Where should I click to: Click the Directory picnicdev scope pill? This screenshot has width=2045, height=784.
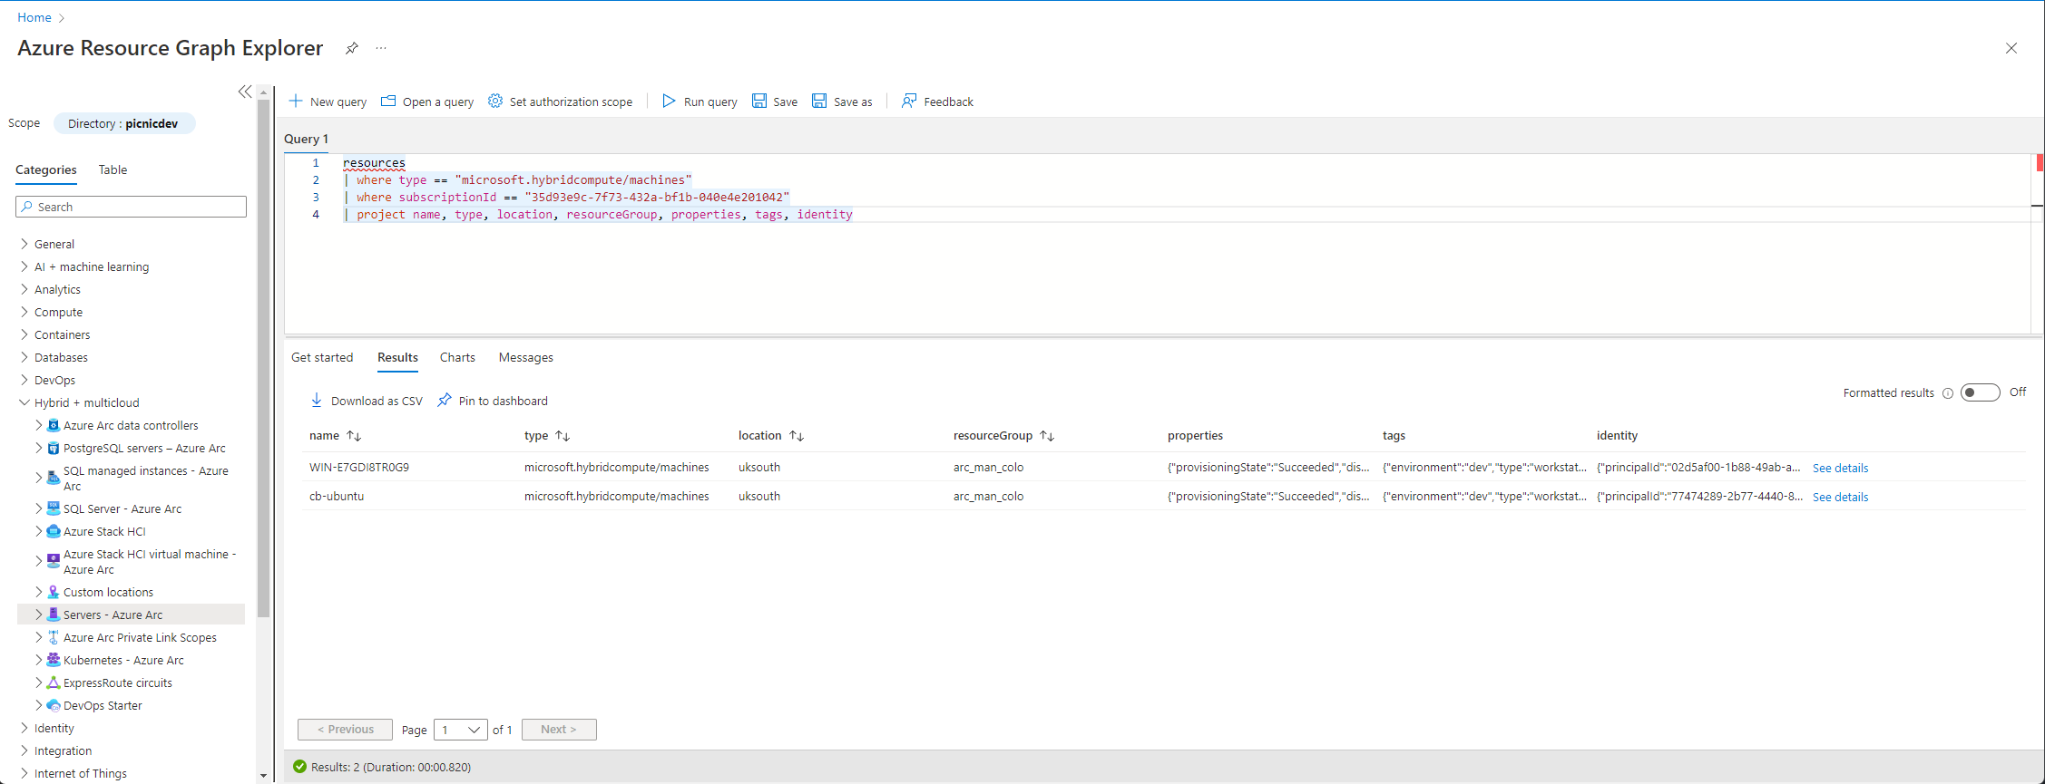pos(123,123)
